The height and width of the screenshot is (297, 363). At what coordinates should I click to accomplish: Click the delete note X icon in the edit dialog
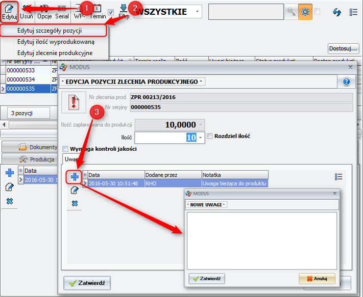[75, 203]
